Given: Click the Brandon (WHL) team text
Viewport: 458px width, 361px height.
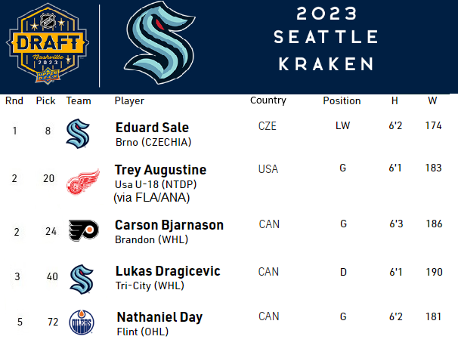Looking at the screenshot, I should 151,240.
